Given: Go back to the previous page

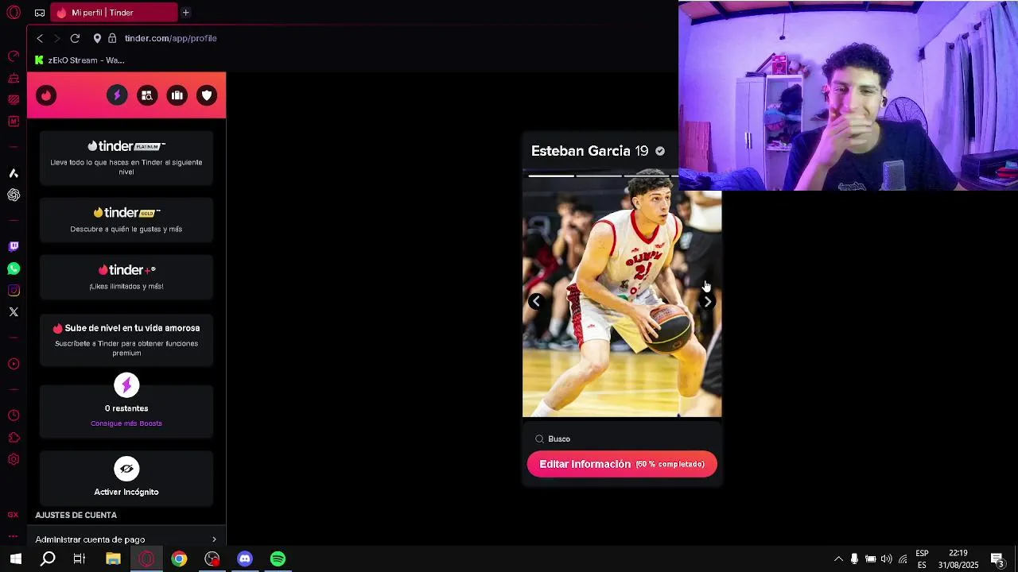Looking at the screenshot, I should pyautogui.click(x=40, y=38).
